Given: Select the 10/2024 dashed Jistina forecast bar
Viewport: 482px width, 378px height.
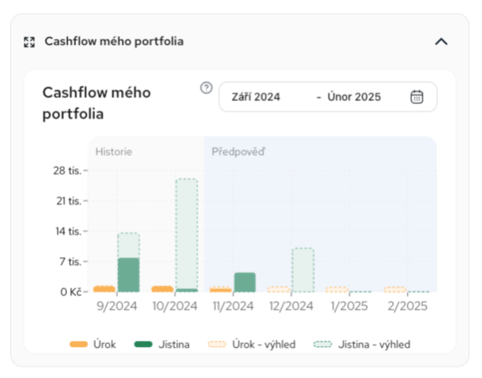Looking at the screenshot, I should (187, 234).
